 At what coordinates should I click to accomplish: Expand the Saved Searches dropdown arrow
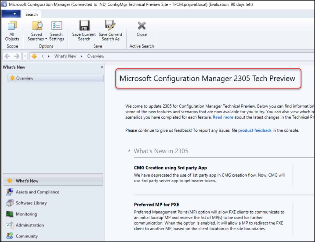pyautogui.click(x=46, y=39)
